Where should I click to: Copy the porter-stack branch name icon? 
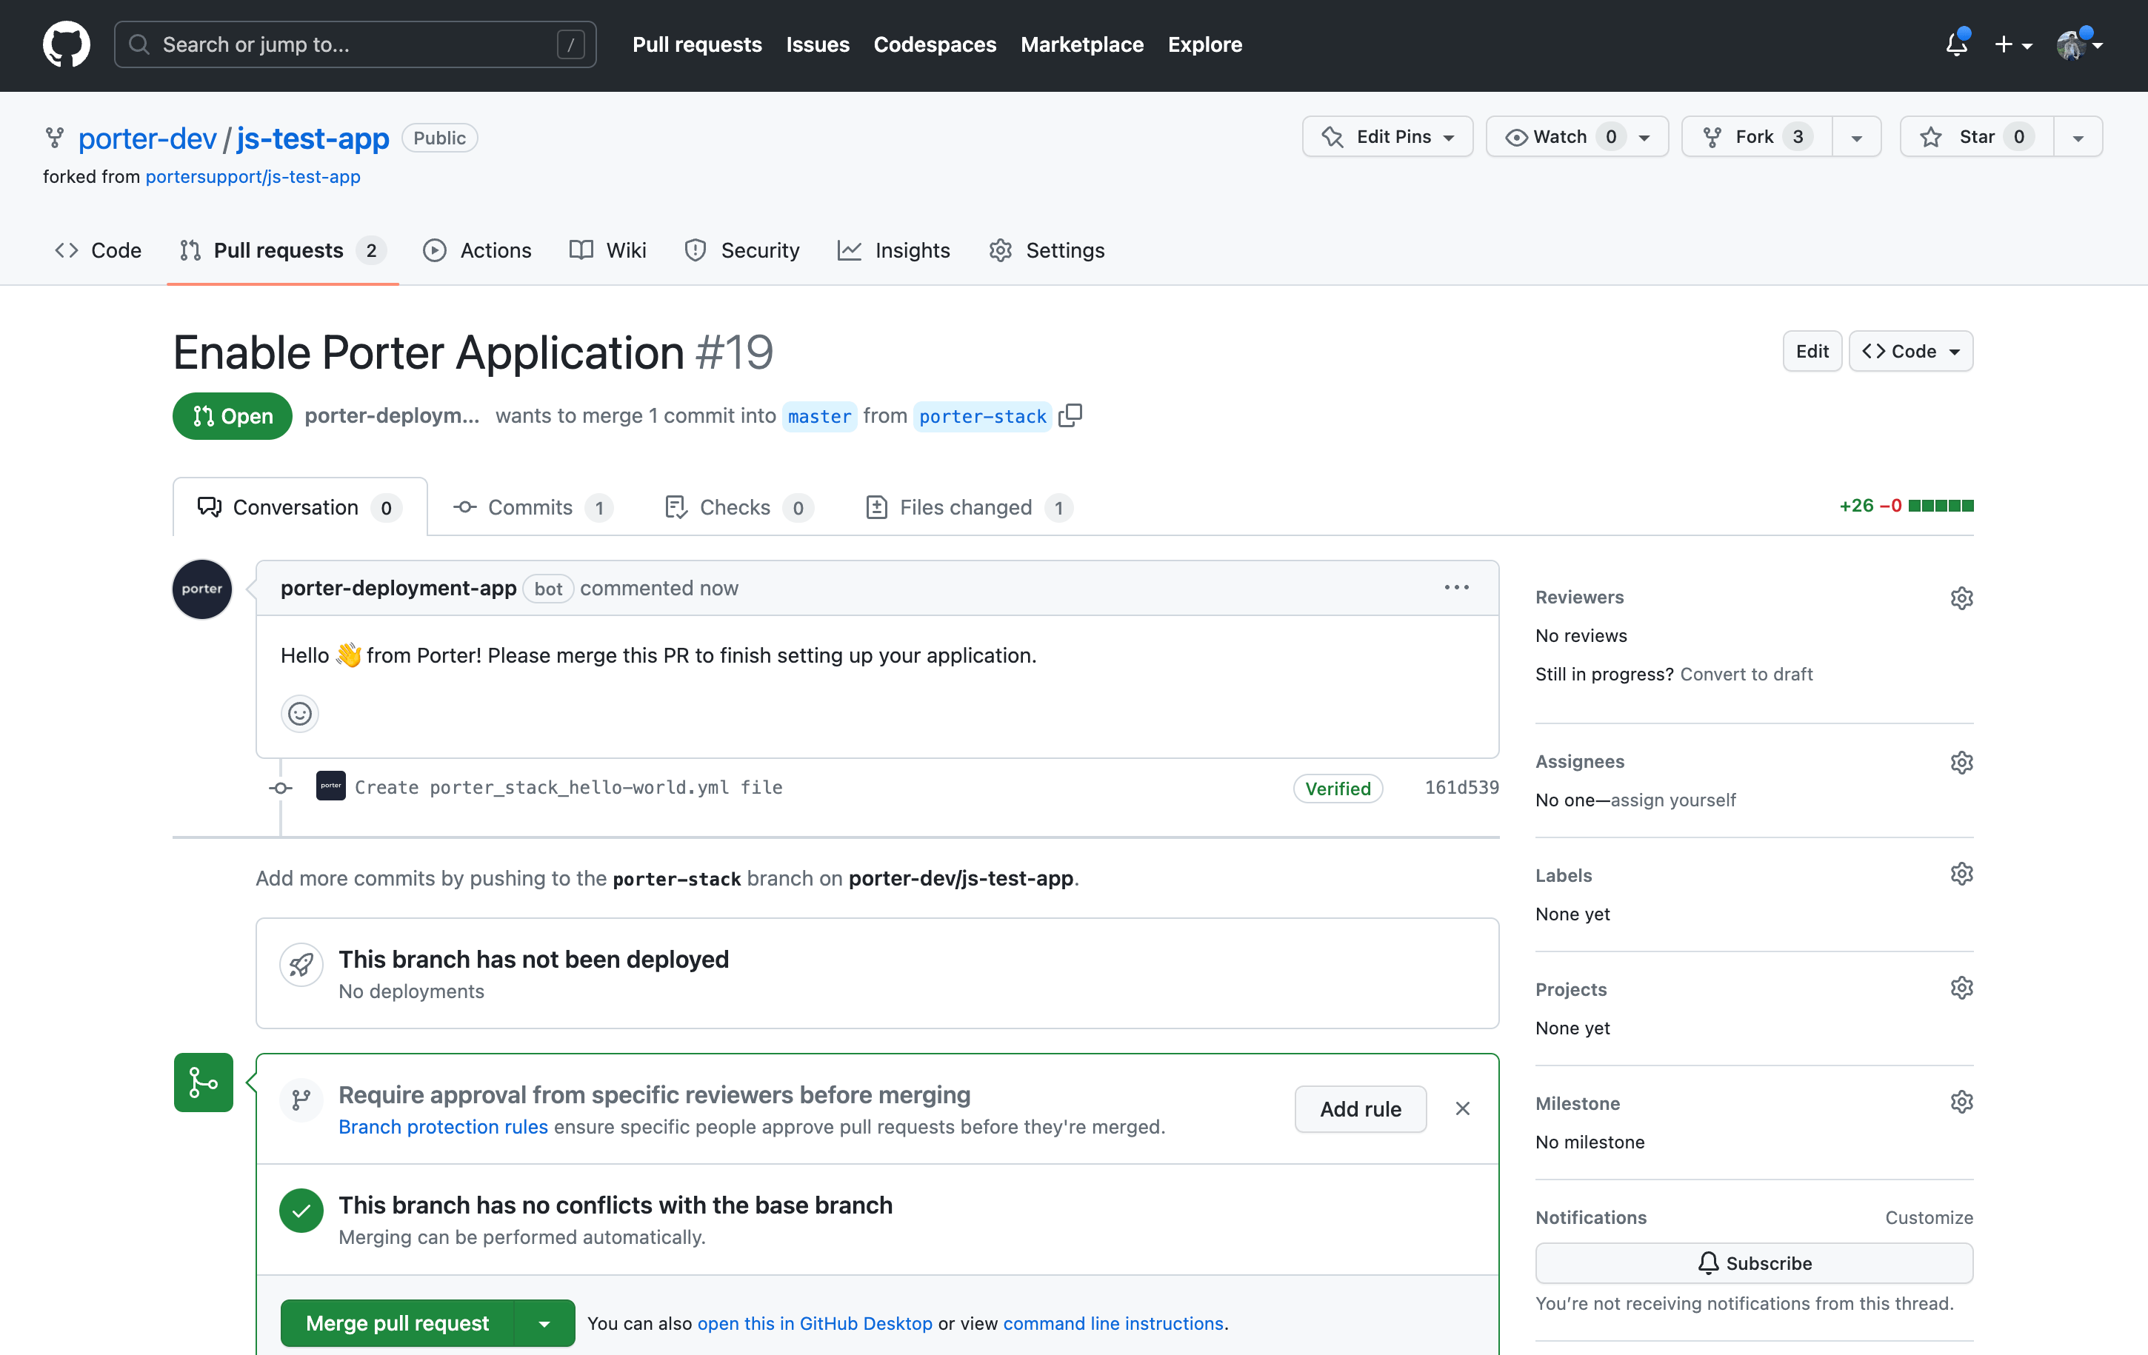[1070, 415]
